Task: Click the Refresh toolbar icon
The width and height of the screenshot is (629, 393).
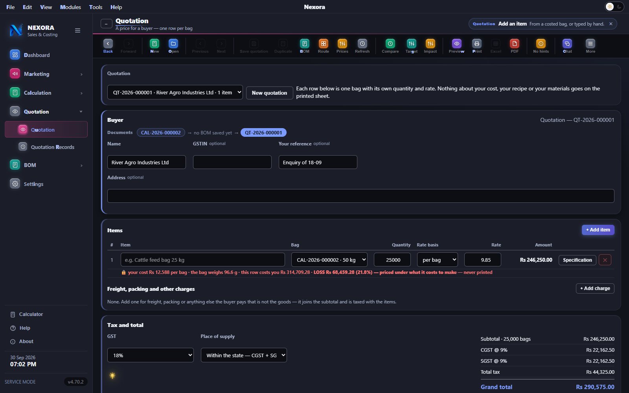Action: pos(362,44)
